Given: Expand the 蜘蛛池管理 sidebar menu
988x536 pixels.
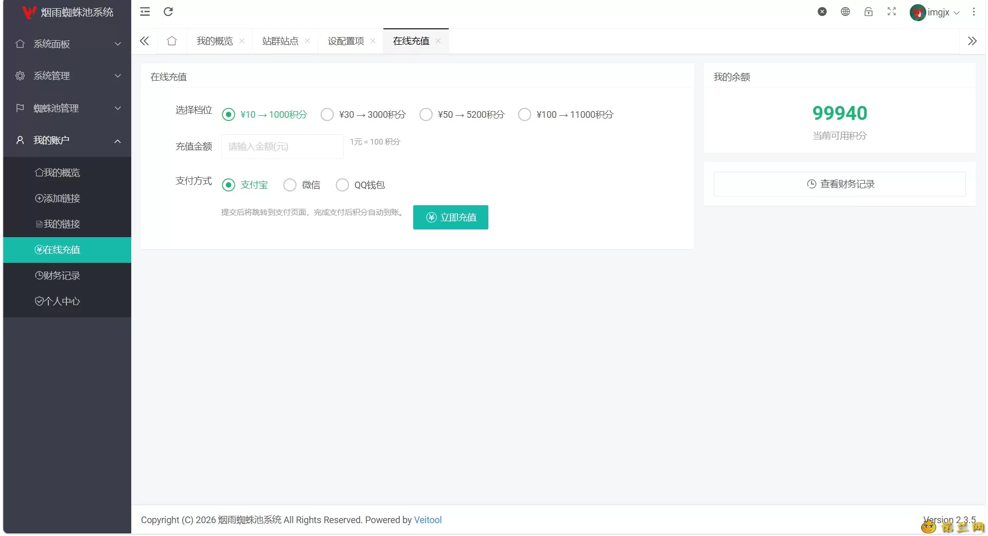Looking at the screenshot, I should click(x=67, y=109).
